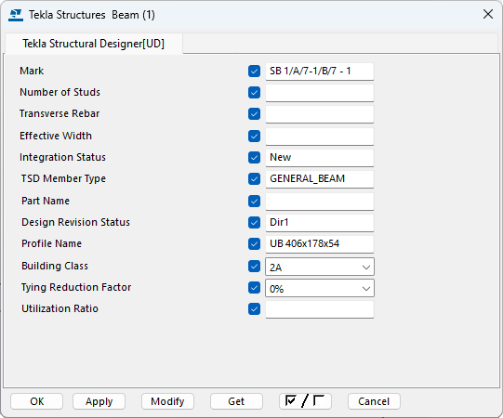This screenshot has width=503, height=418.
Task: Click the 'Utilization Ratio' label text
Action: (x=60, y=308)
